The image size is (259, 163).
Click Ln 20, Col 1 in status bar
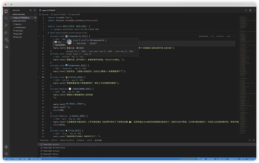pos(221,159)
